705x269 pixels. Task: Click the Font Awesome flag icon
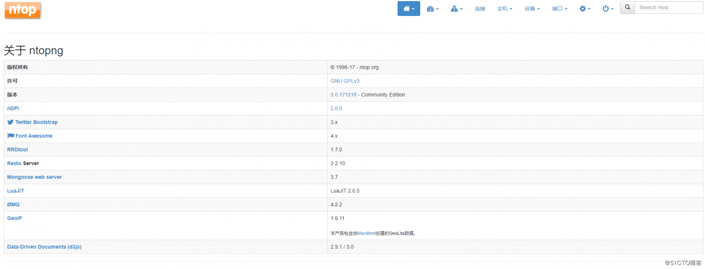click(10, 136)
